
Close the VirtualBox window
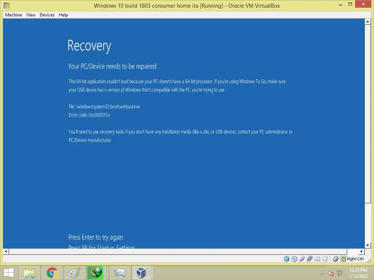coord(363,4)
